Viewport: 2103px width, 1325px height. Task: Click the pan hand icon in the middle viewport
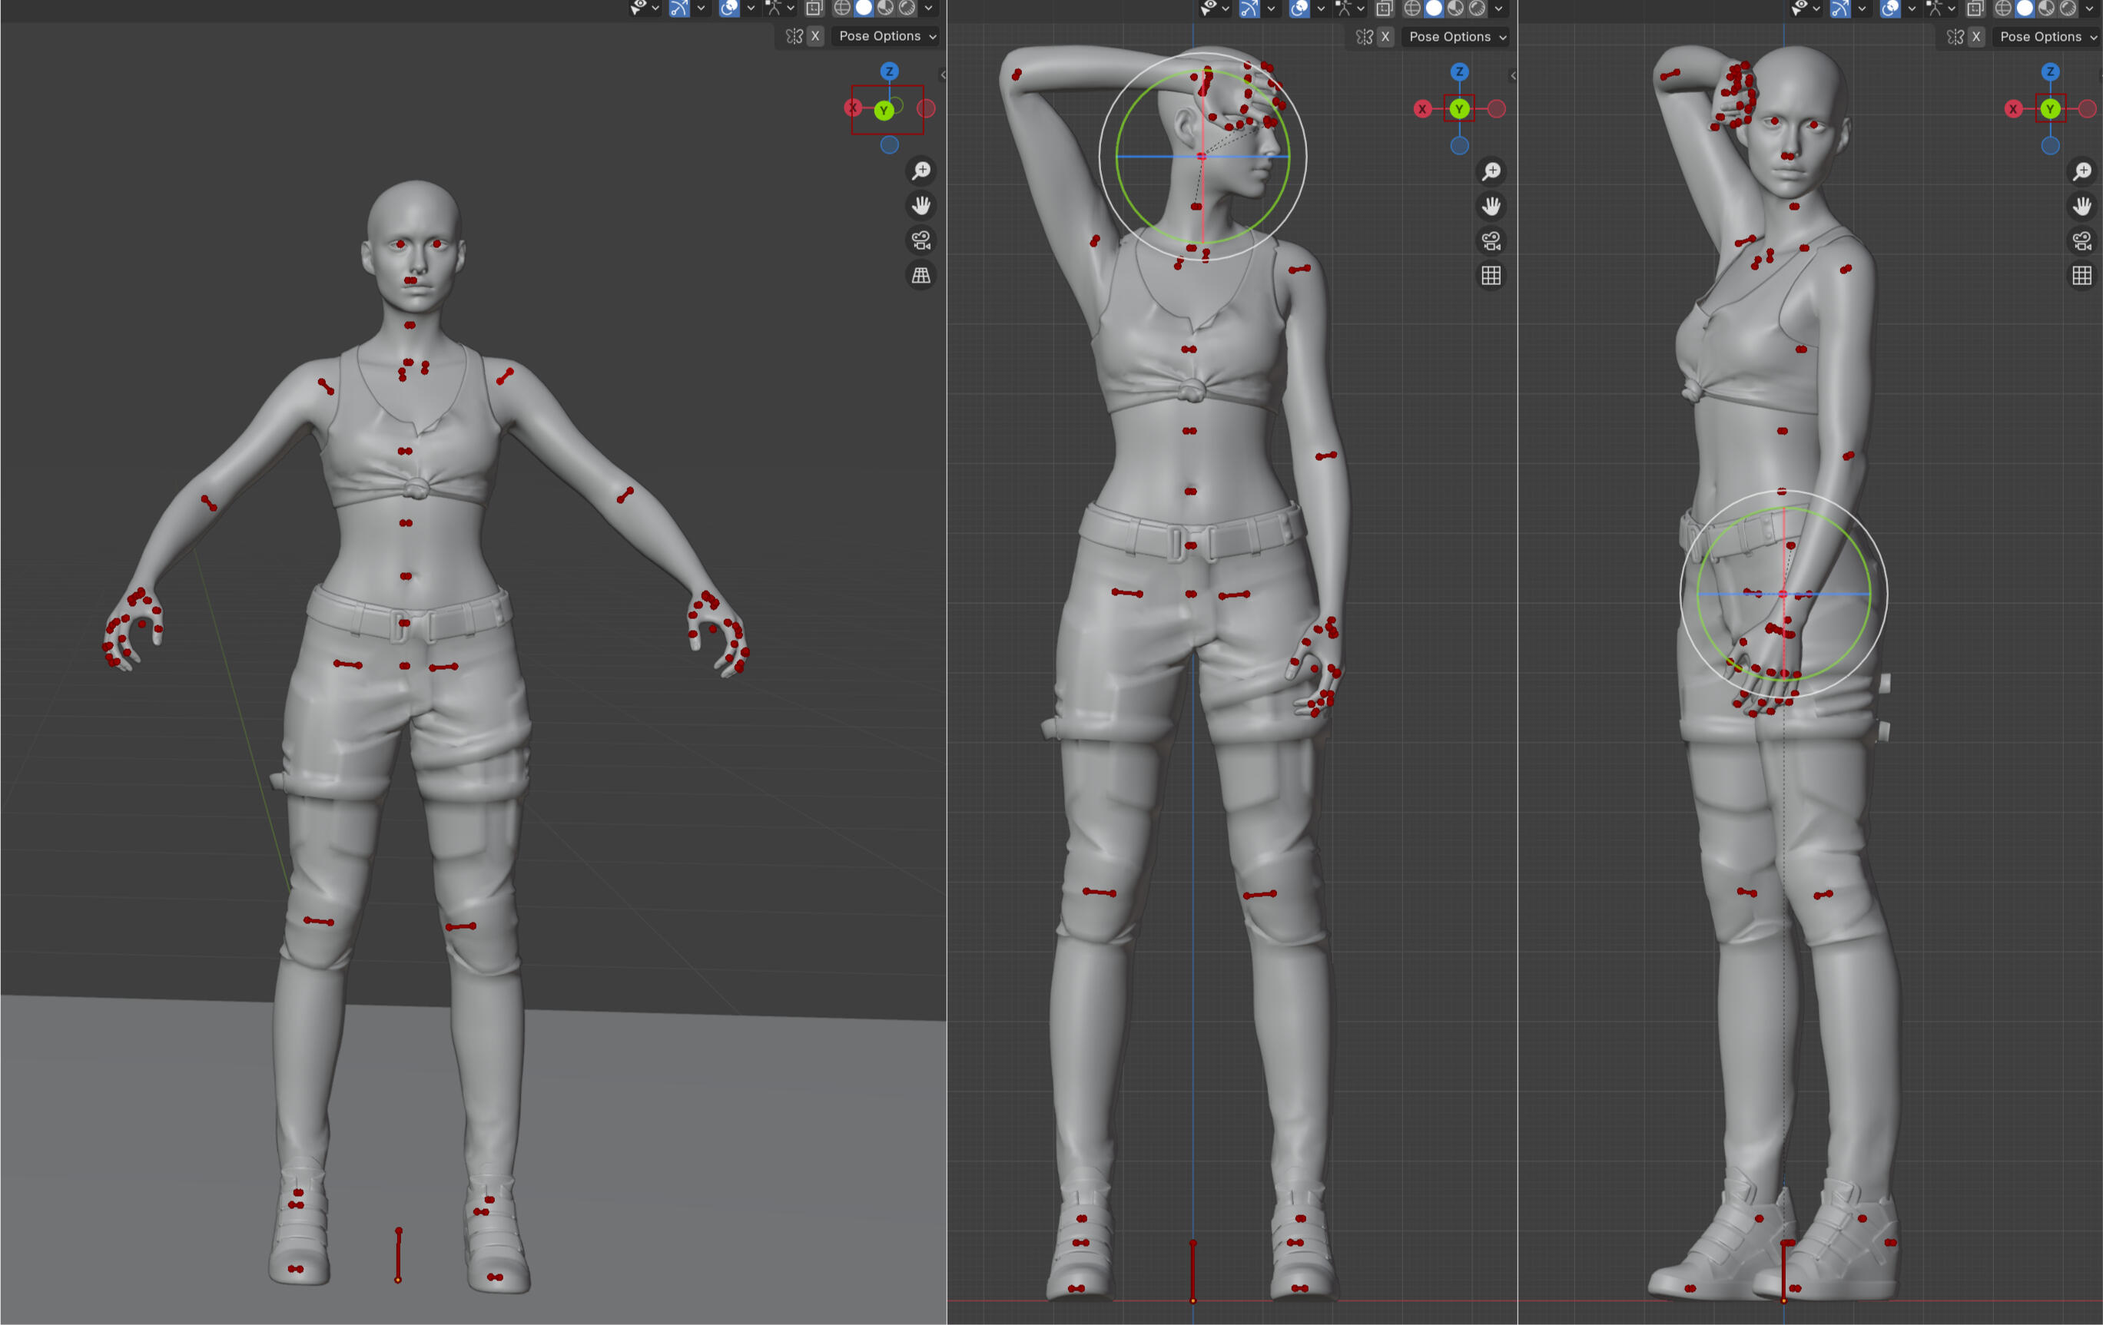[1491, 206]
